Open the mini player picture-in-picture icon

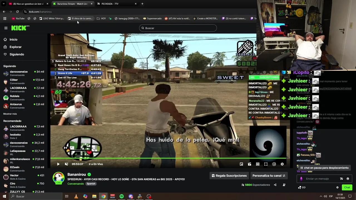pyautogui.click(x=241, y=164)
